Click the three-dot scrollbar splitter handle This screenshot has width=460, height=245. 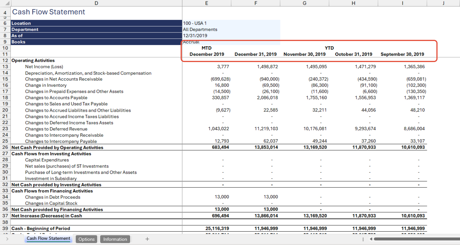point(363,239)
